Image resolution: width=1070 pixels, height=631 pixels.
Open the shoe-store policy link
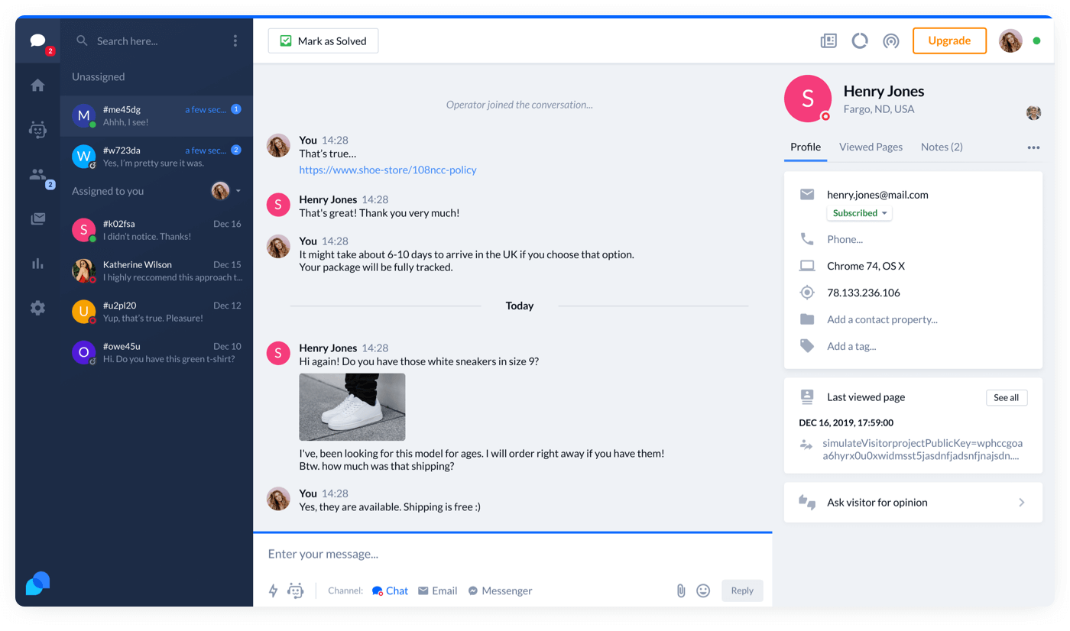point(387,170)
